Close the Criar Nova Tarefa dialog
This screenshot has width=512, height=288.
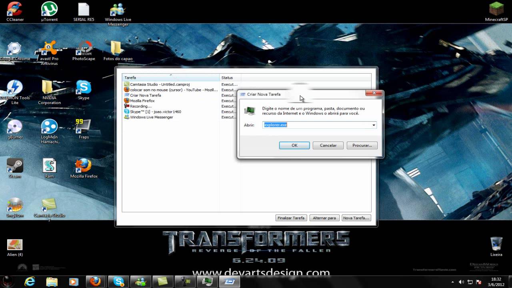point(374,93)
